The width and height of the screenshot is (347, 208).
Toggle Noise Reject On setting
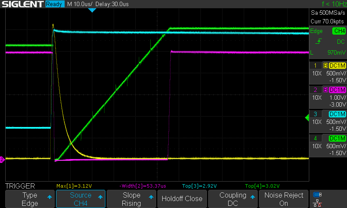tap(284, 199)
